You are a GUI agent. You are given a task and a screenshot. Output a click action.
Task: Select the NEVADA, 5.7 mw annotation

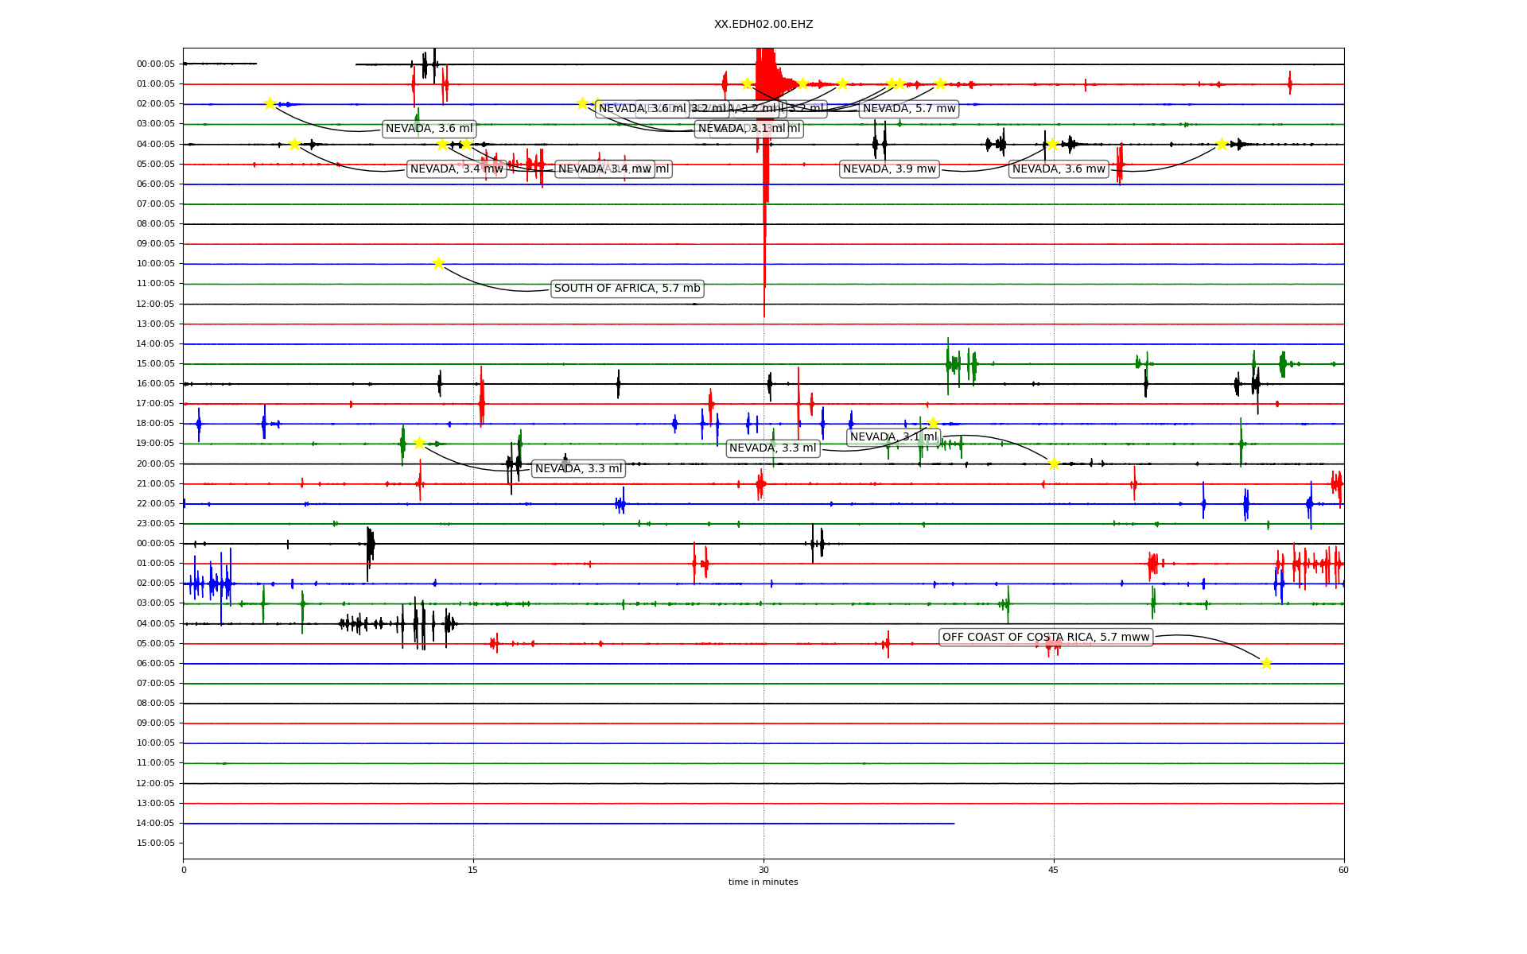(x=909, y=109)
